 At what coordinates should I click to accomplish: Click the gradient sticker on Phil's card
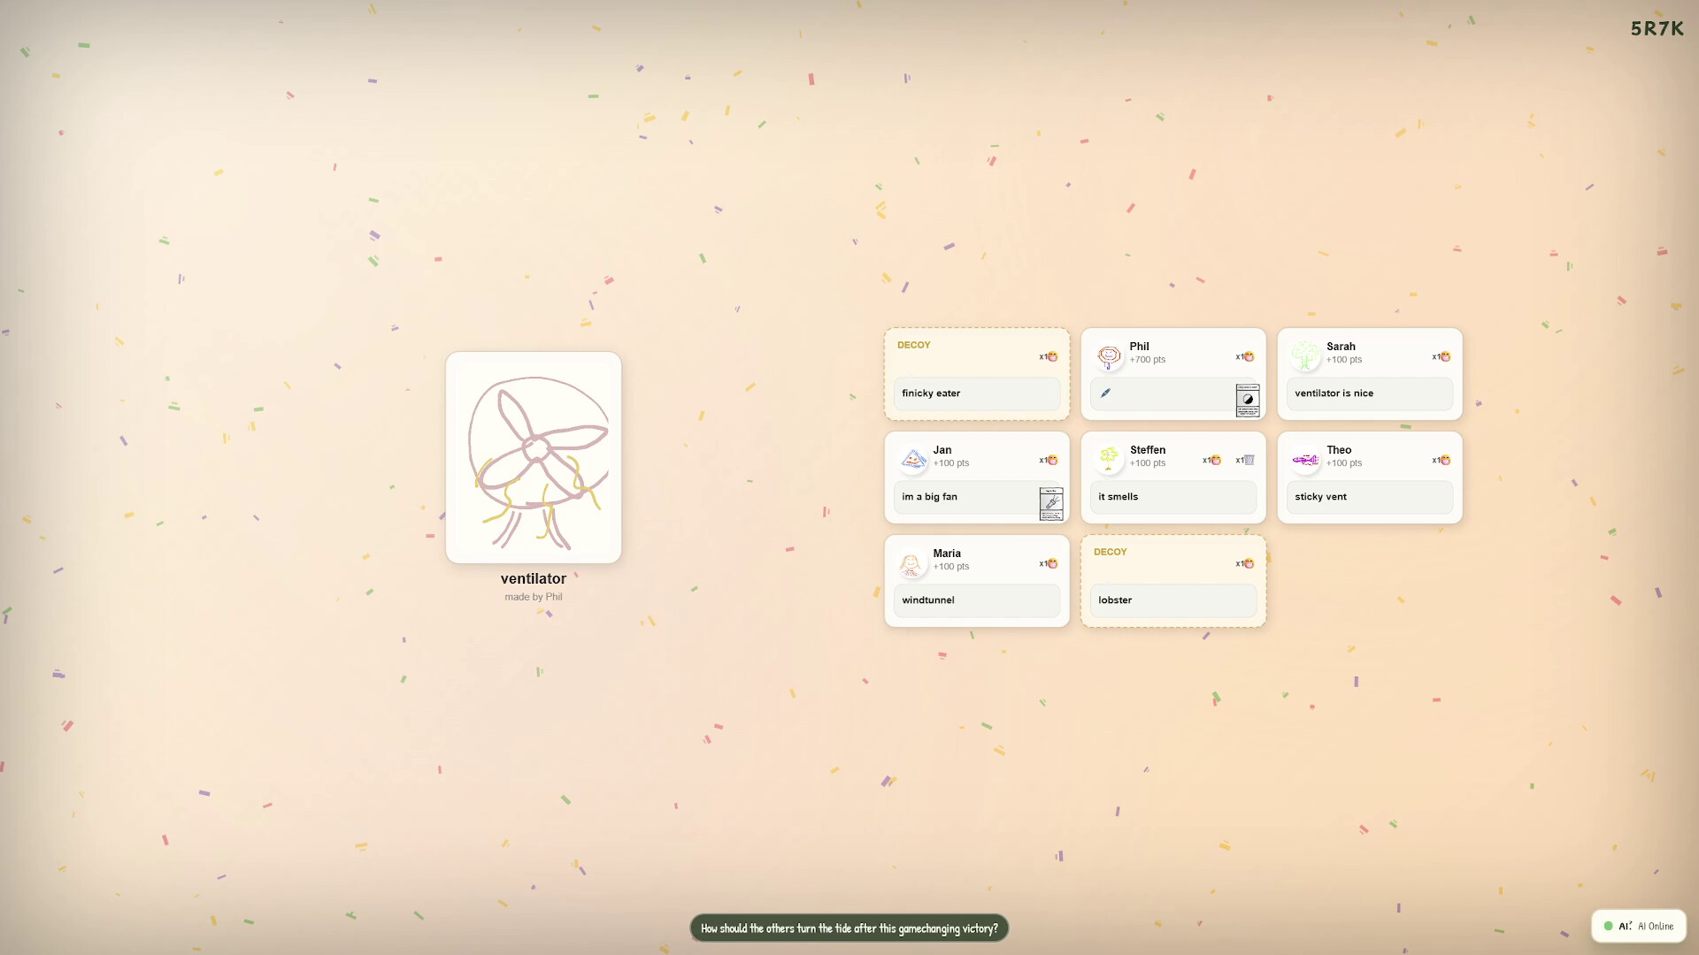click(x=1247, y=400)
